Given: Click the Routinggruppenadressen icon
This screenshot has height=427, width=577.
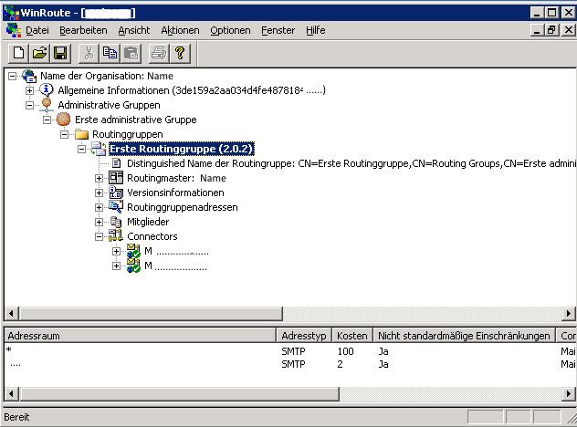Looking at the screenshot, I should point(116,207).
